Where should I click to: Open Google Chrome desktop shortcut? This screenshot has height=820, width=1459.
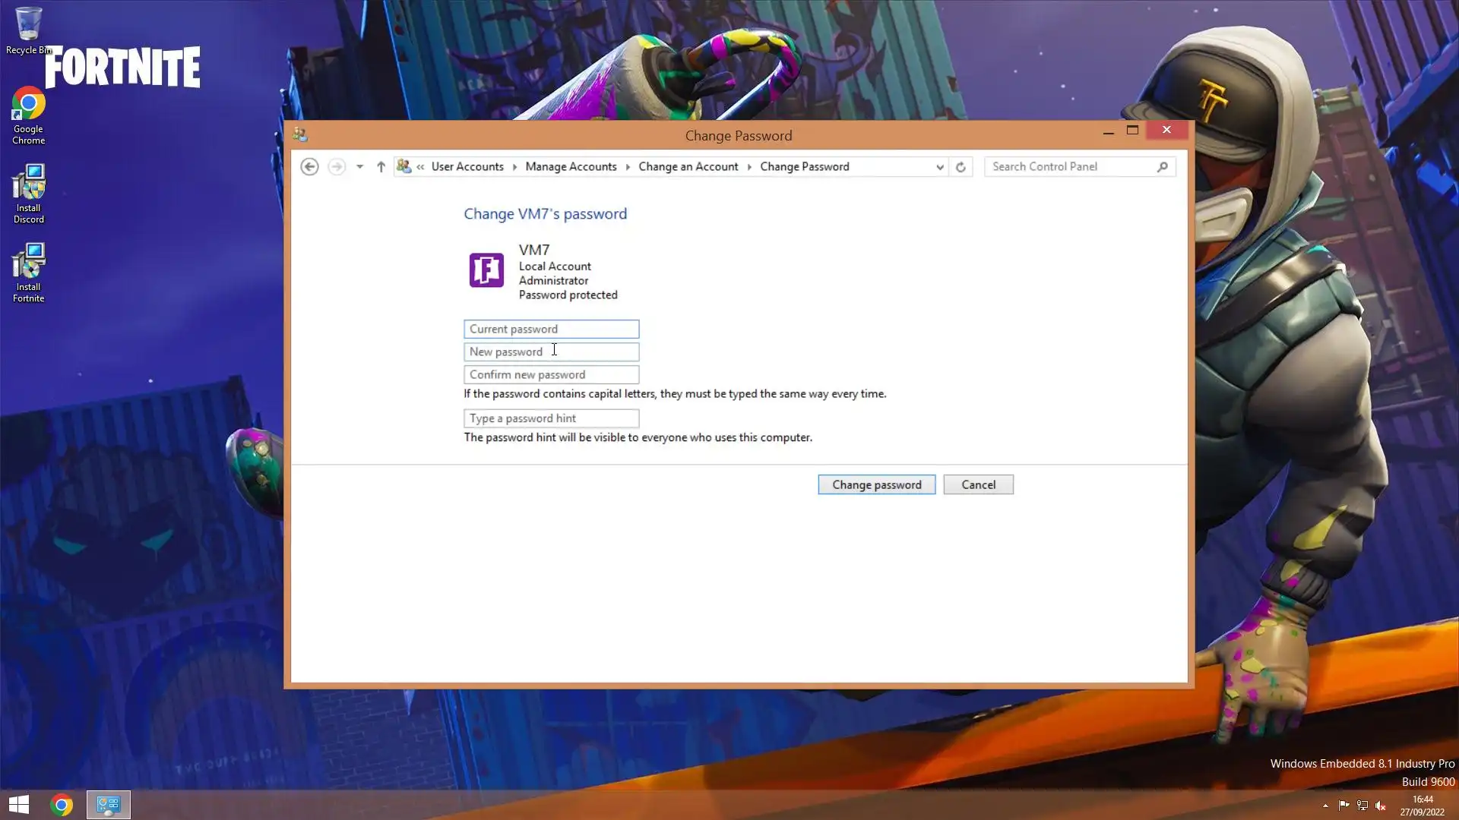pos(28,106)
